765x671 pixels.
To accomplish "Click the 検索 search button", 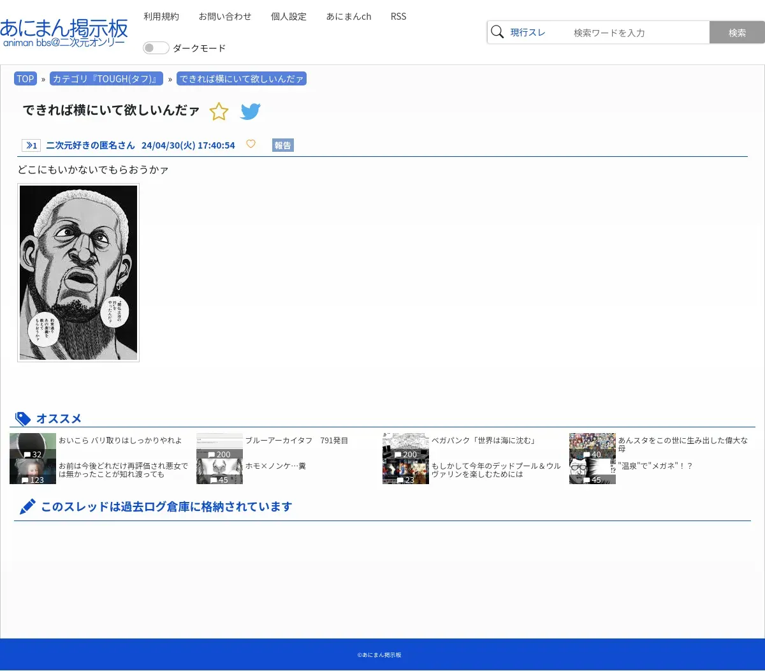I will tap(737, 33).
